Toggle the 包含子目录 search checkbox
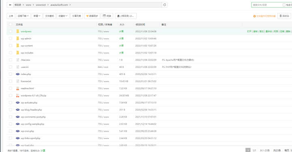The width and height of the screenshot is (292, 152). pyautogui.click(x=284, y=5)
